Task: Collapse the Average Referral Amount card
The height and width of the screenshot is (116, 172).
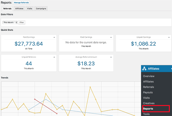Action: click(x=111, y=57)
